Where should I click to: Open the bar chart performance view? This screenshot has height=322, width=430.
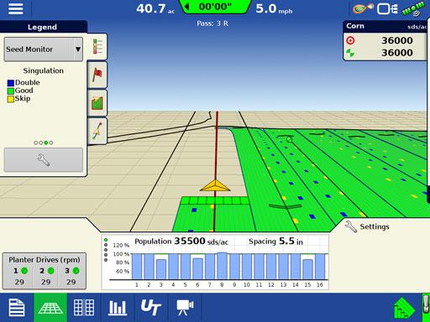(x=118, y=308)
